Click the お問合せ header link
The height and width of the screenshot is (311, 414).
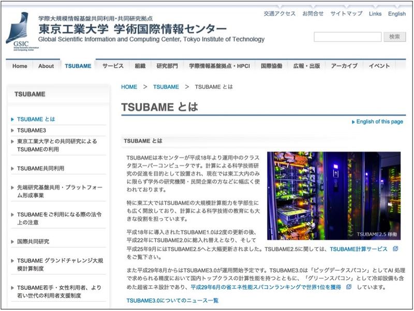click(313, 14)
